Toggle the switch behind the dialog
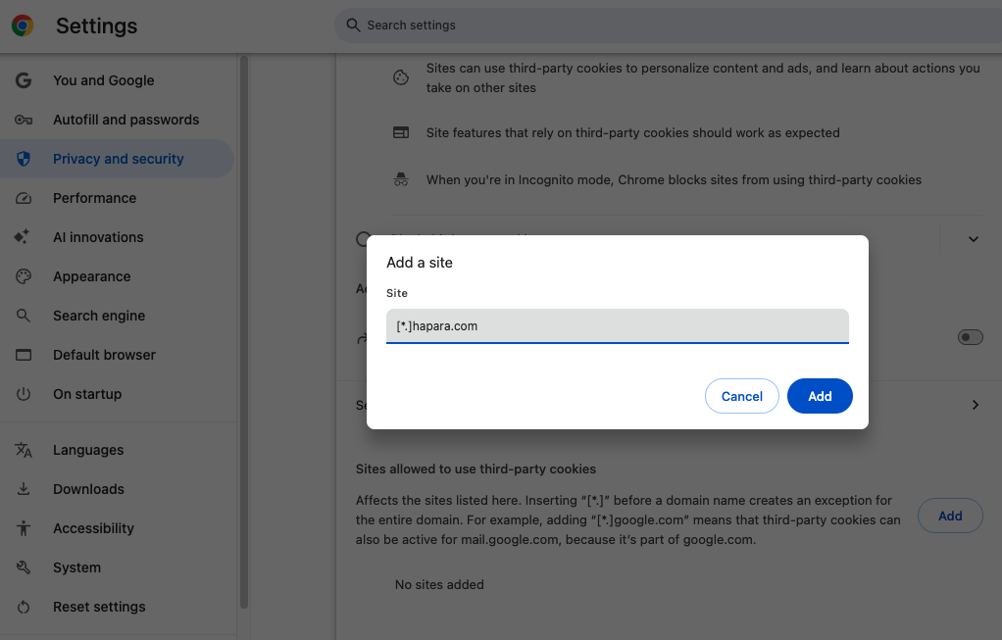The width and height of the screenshot is (1002, 640). pos(970,337)
